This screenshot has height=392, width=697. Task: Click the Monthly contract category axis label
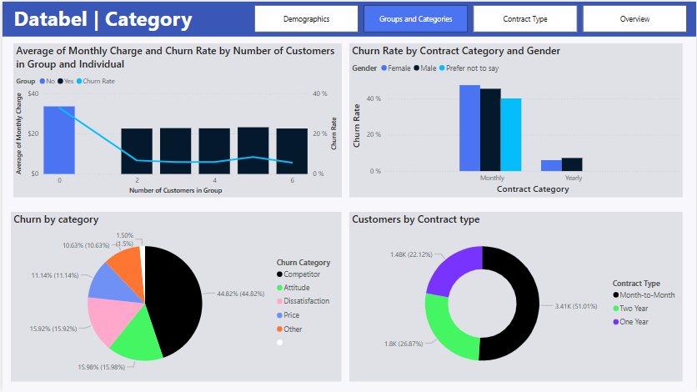(492, 178)
